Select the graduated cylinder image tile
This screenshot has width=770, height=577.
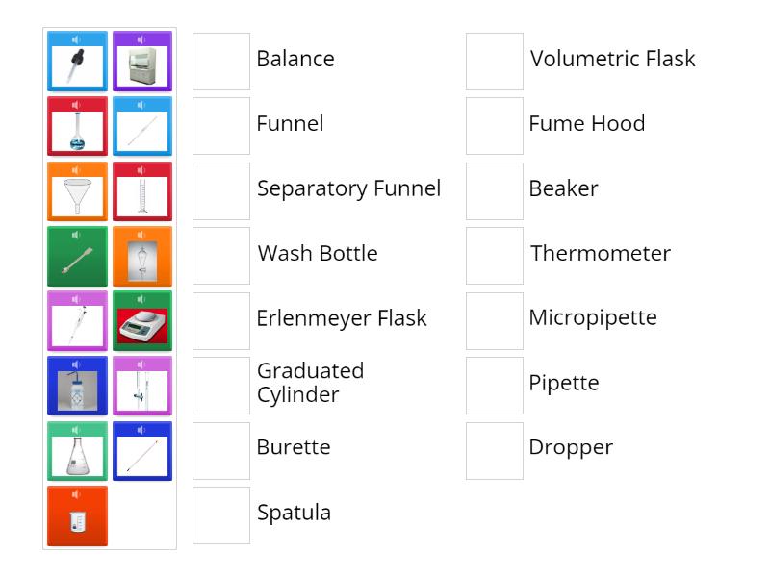(142, 191)
